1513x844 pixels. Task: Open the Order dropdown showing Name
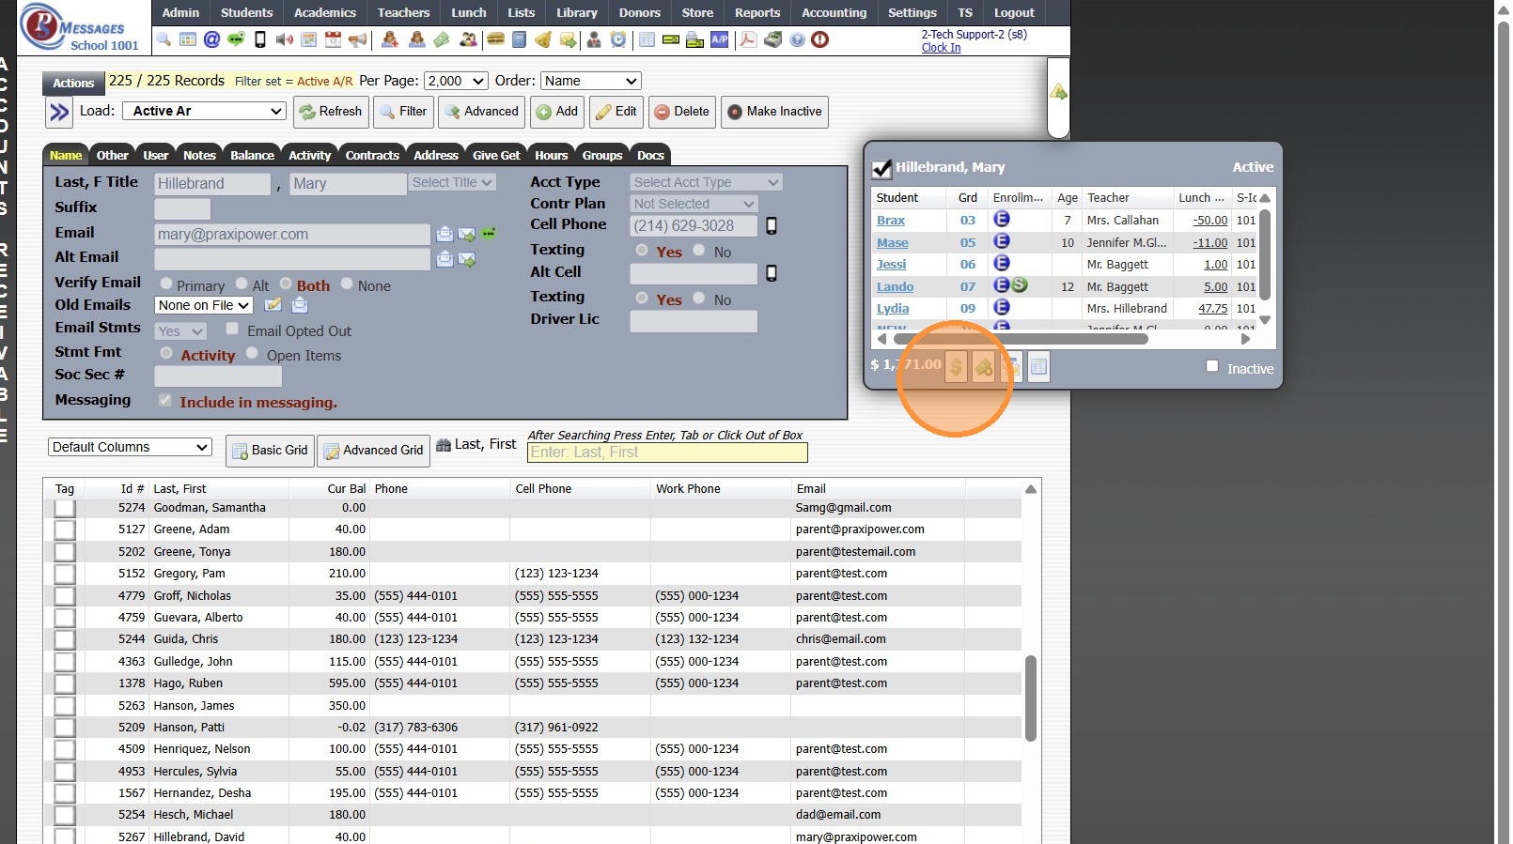click(x=591, y=81)
